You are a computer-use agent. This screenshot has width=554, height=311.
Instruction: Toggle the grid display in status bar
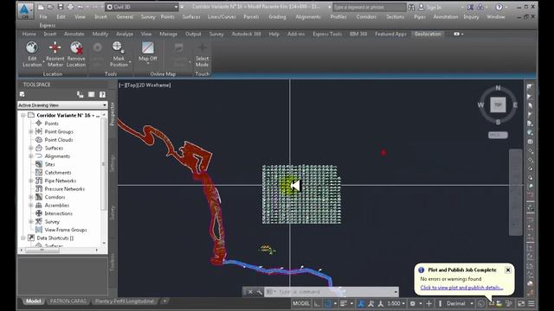tap(318, 303)
